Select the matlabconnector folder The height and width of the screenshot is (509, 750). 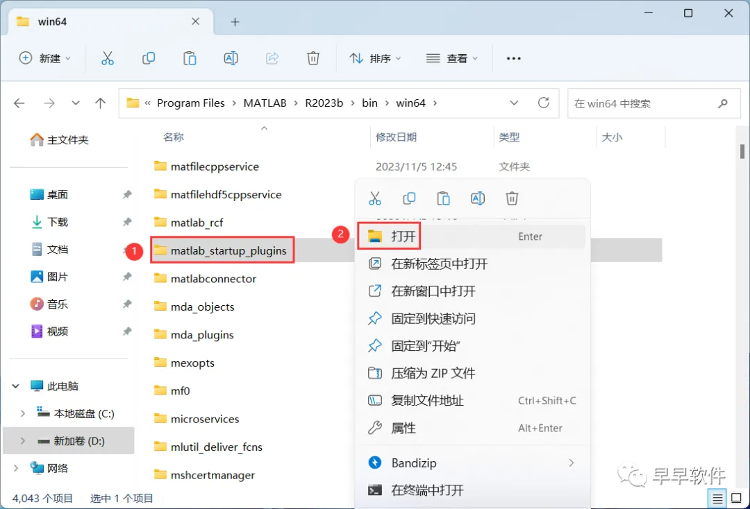click(205, 278)
